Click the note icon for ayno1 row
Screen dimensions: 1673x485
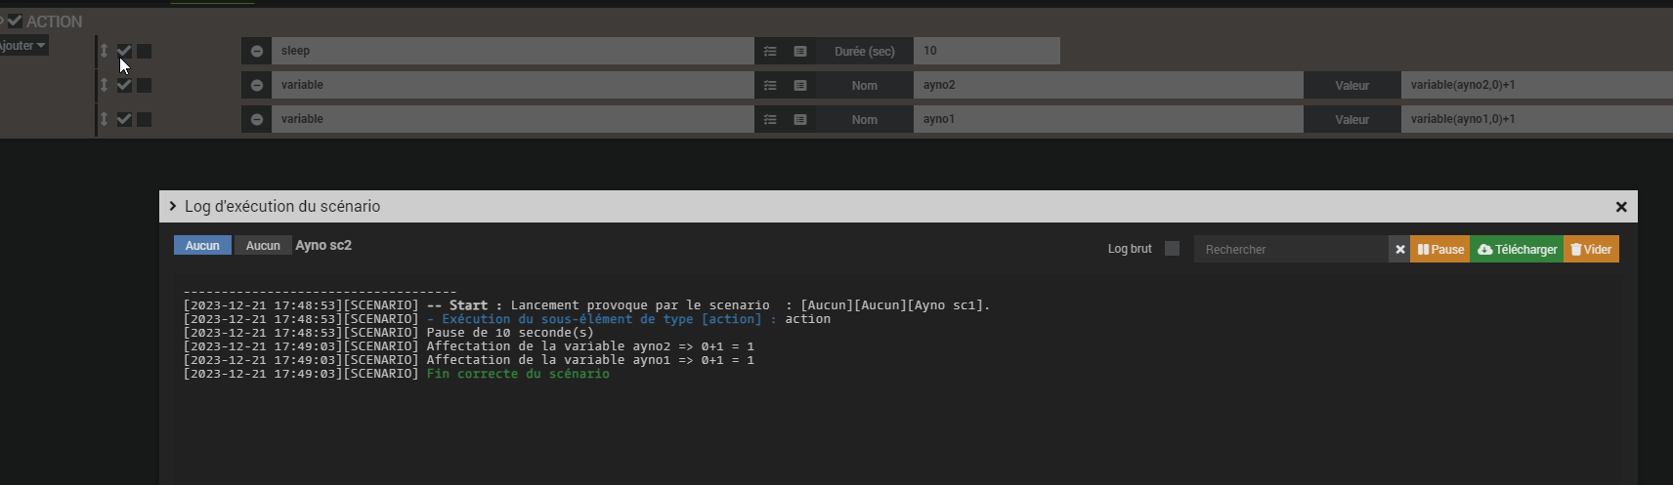800,119
